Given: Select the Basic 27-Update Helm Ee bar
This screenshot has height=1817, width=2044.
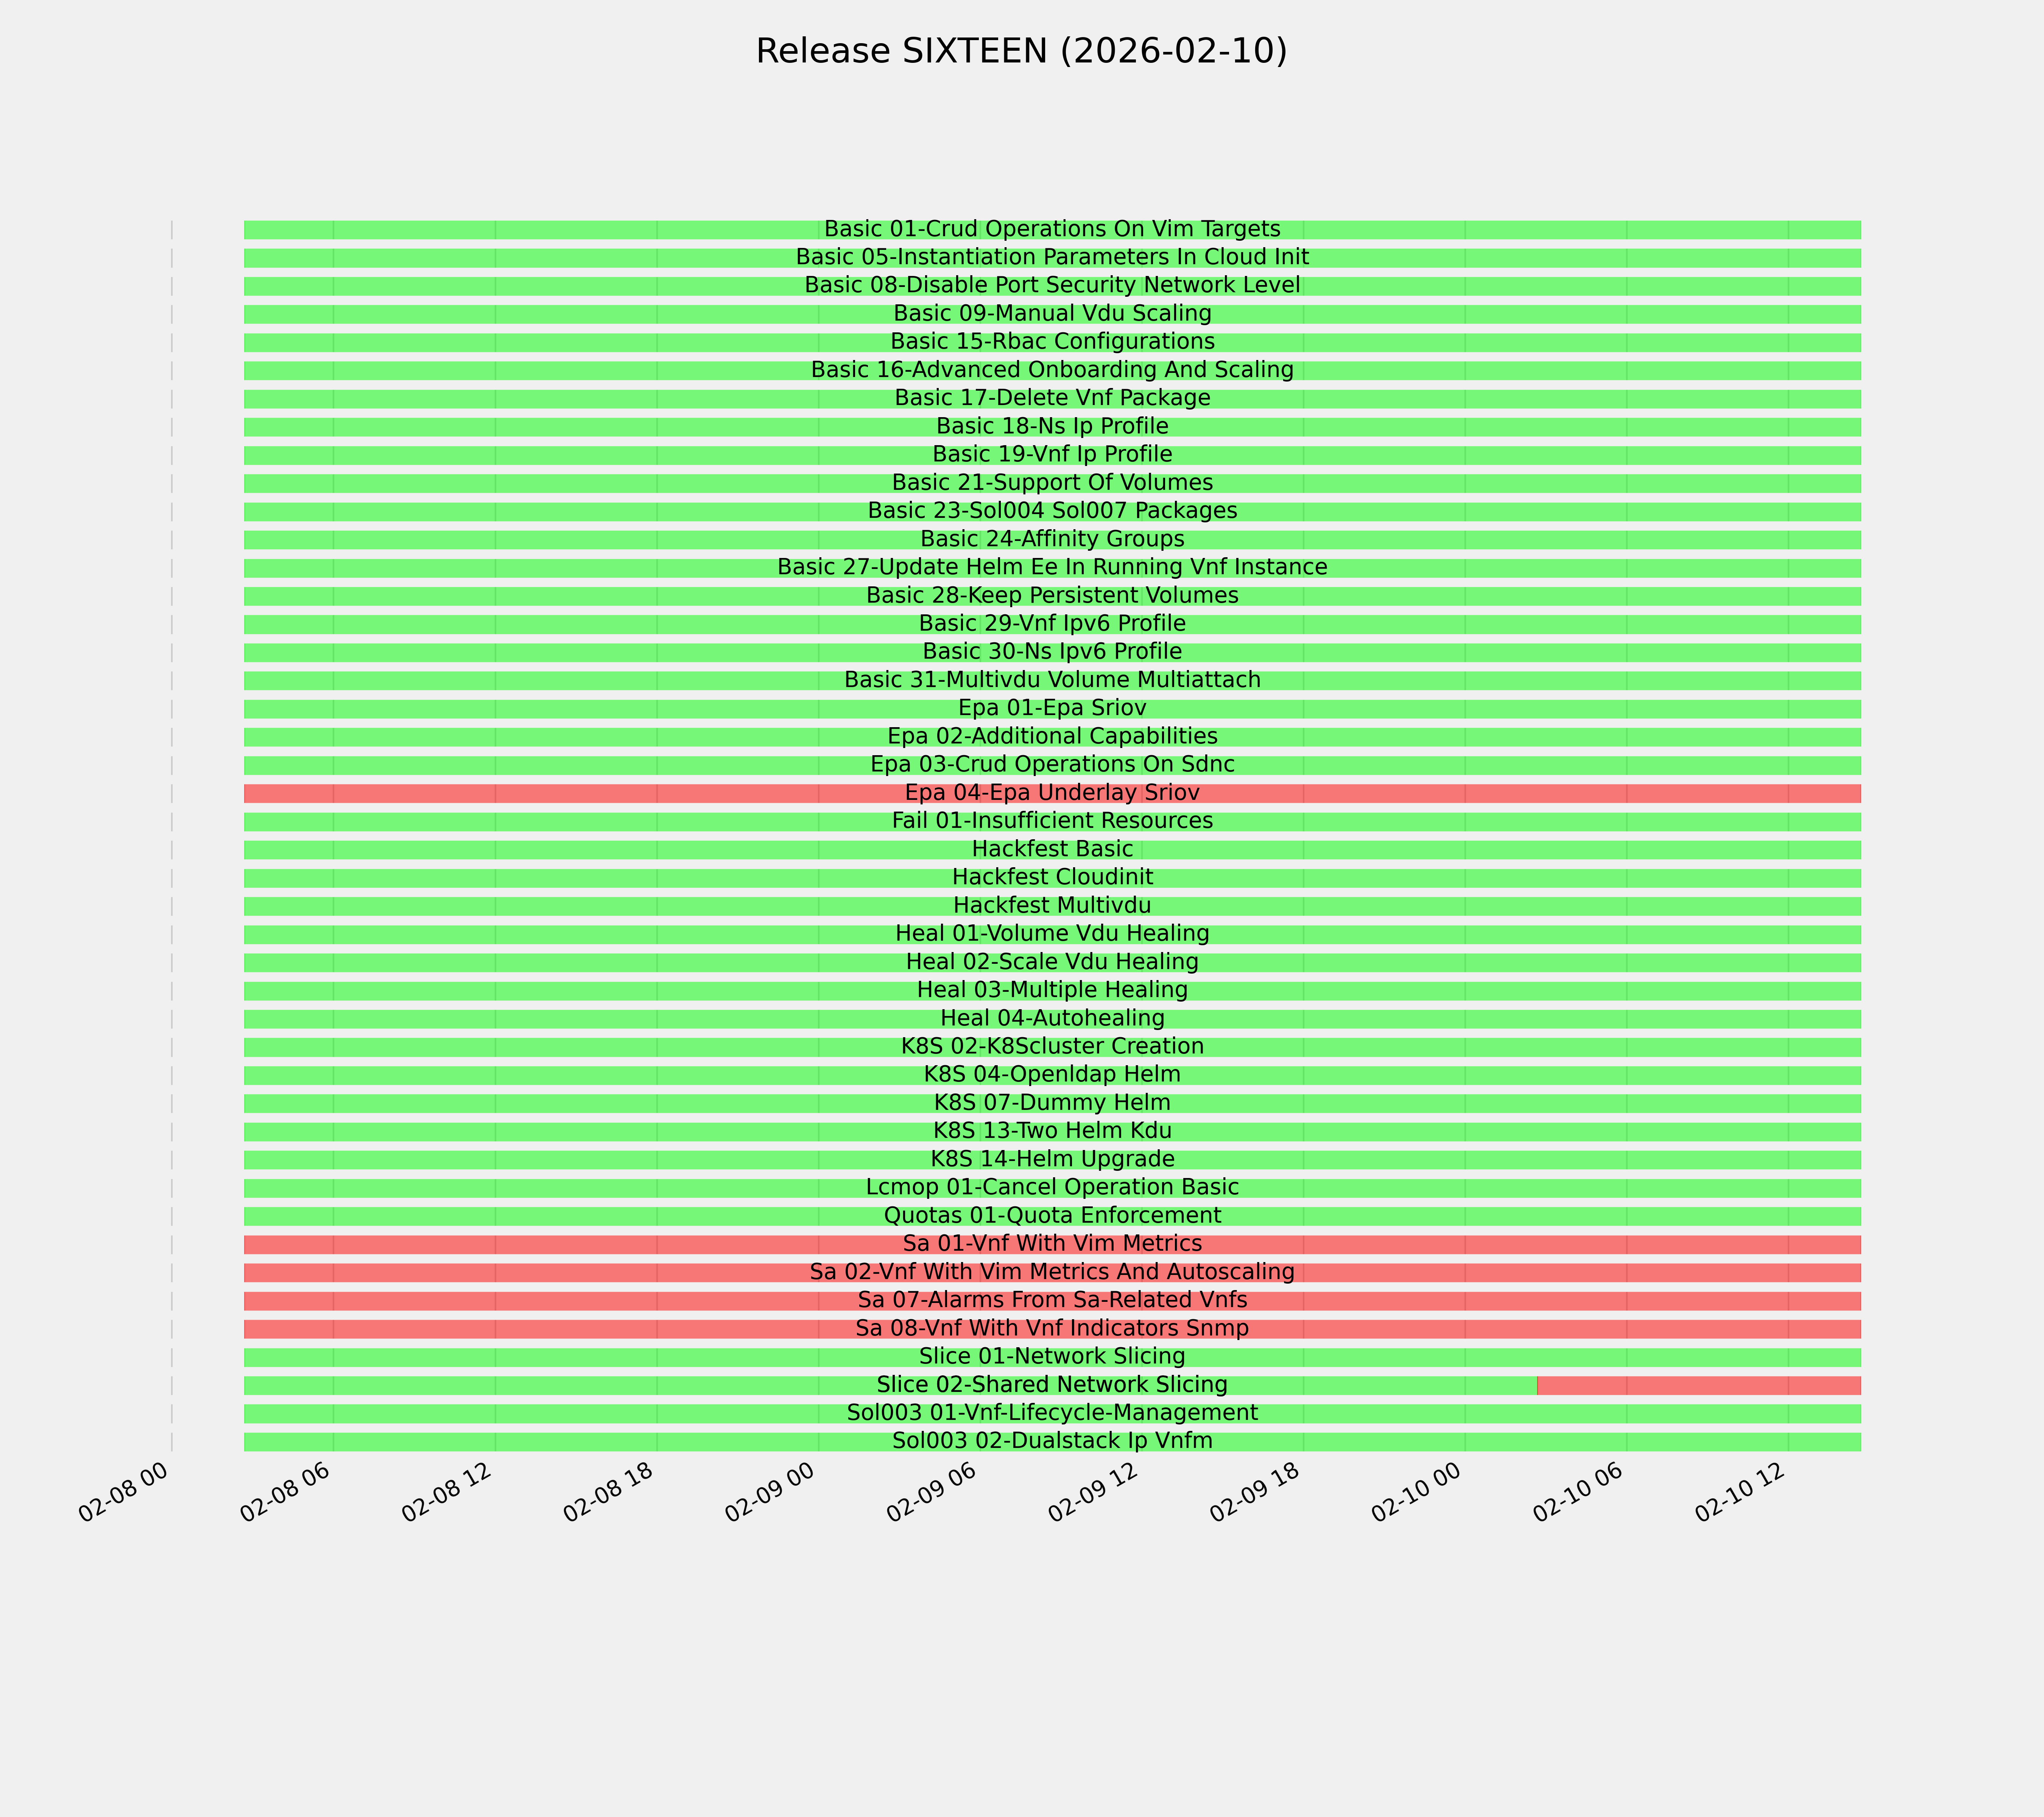Looking at the screenshot, I should [1052, 568].
